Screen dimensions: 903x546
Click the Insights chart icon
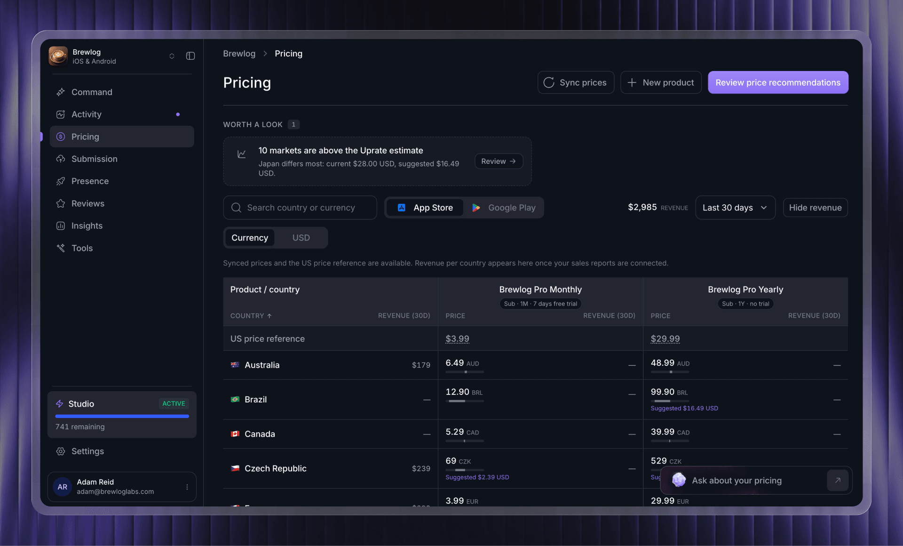point(61,226)
